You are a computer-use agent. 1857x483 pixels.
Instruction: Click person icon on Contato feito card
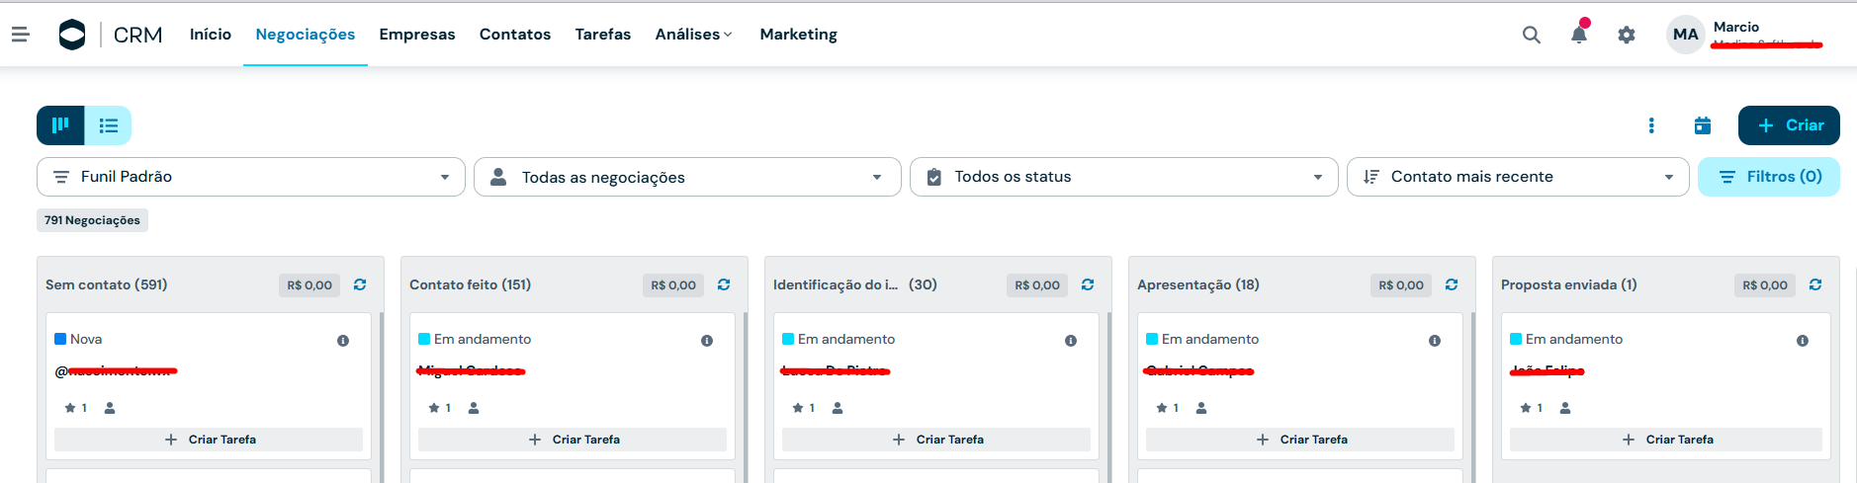click(474, 408)
